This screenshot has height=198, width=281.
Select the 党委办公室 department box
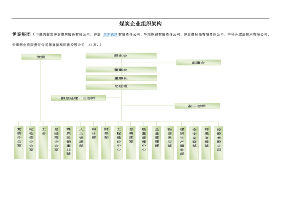pos(19,143)
